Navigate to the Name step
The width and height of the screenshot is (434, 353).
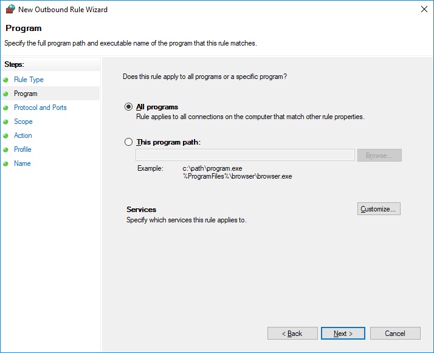(x=22, y=163)
